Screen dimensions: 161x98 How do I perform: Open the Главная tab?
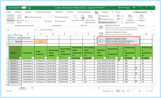[18, 12]
